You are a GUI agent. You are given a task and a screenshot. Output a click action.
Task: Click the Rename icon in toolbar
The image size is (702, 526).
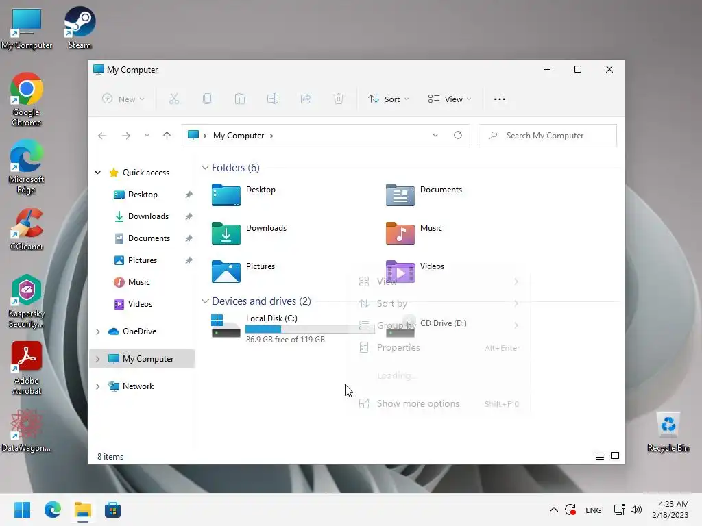(273, 99)
